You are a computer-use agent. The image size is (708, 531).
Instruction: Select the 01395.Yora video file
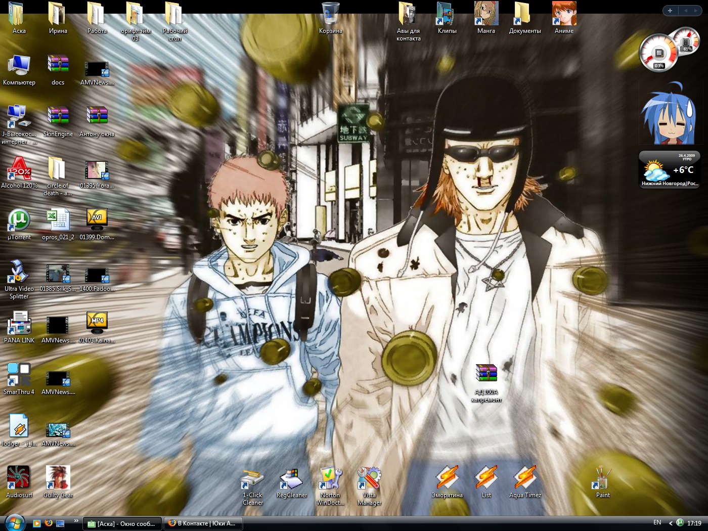tap(97, 170)
